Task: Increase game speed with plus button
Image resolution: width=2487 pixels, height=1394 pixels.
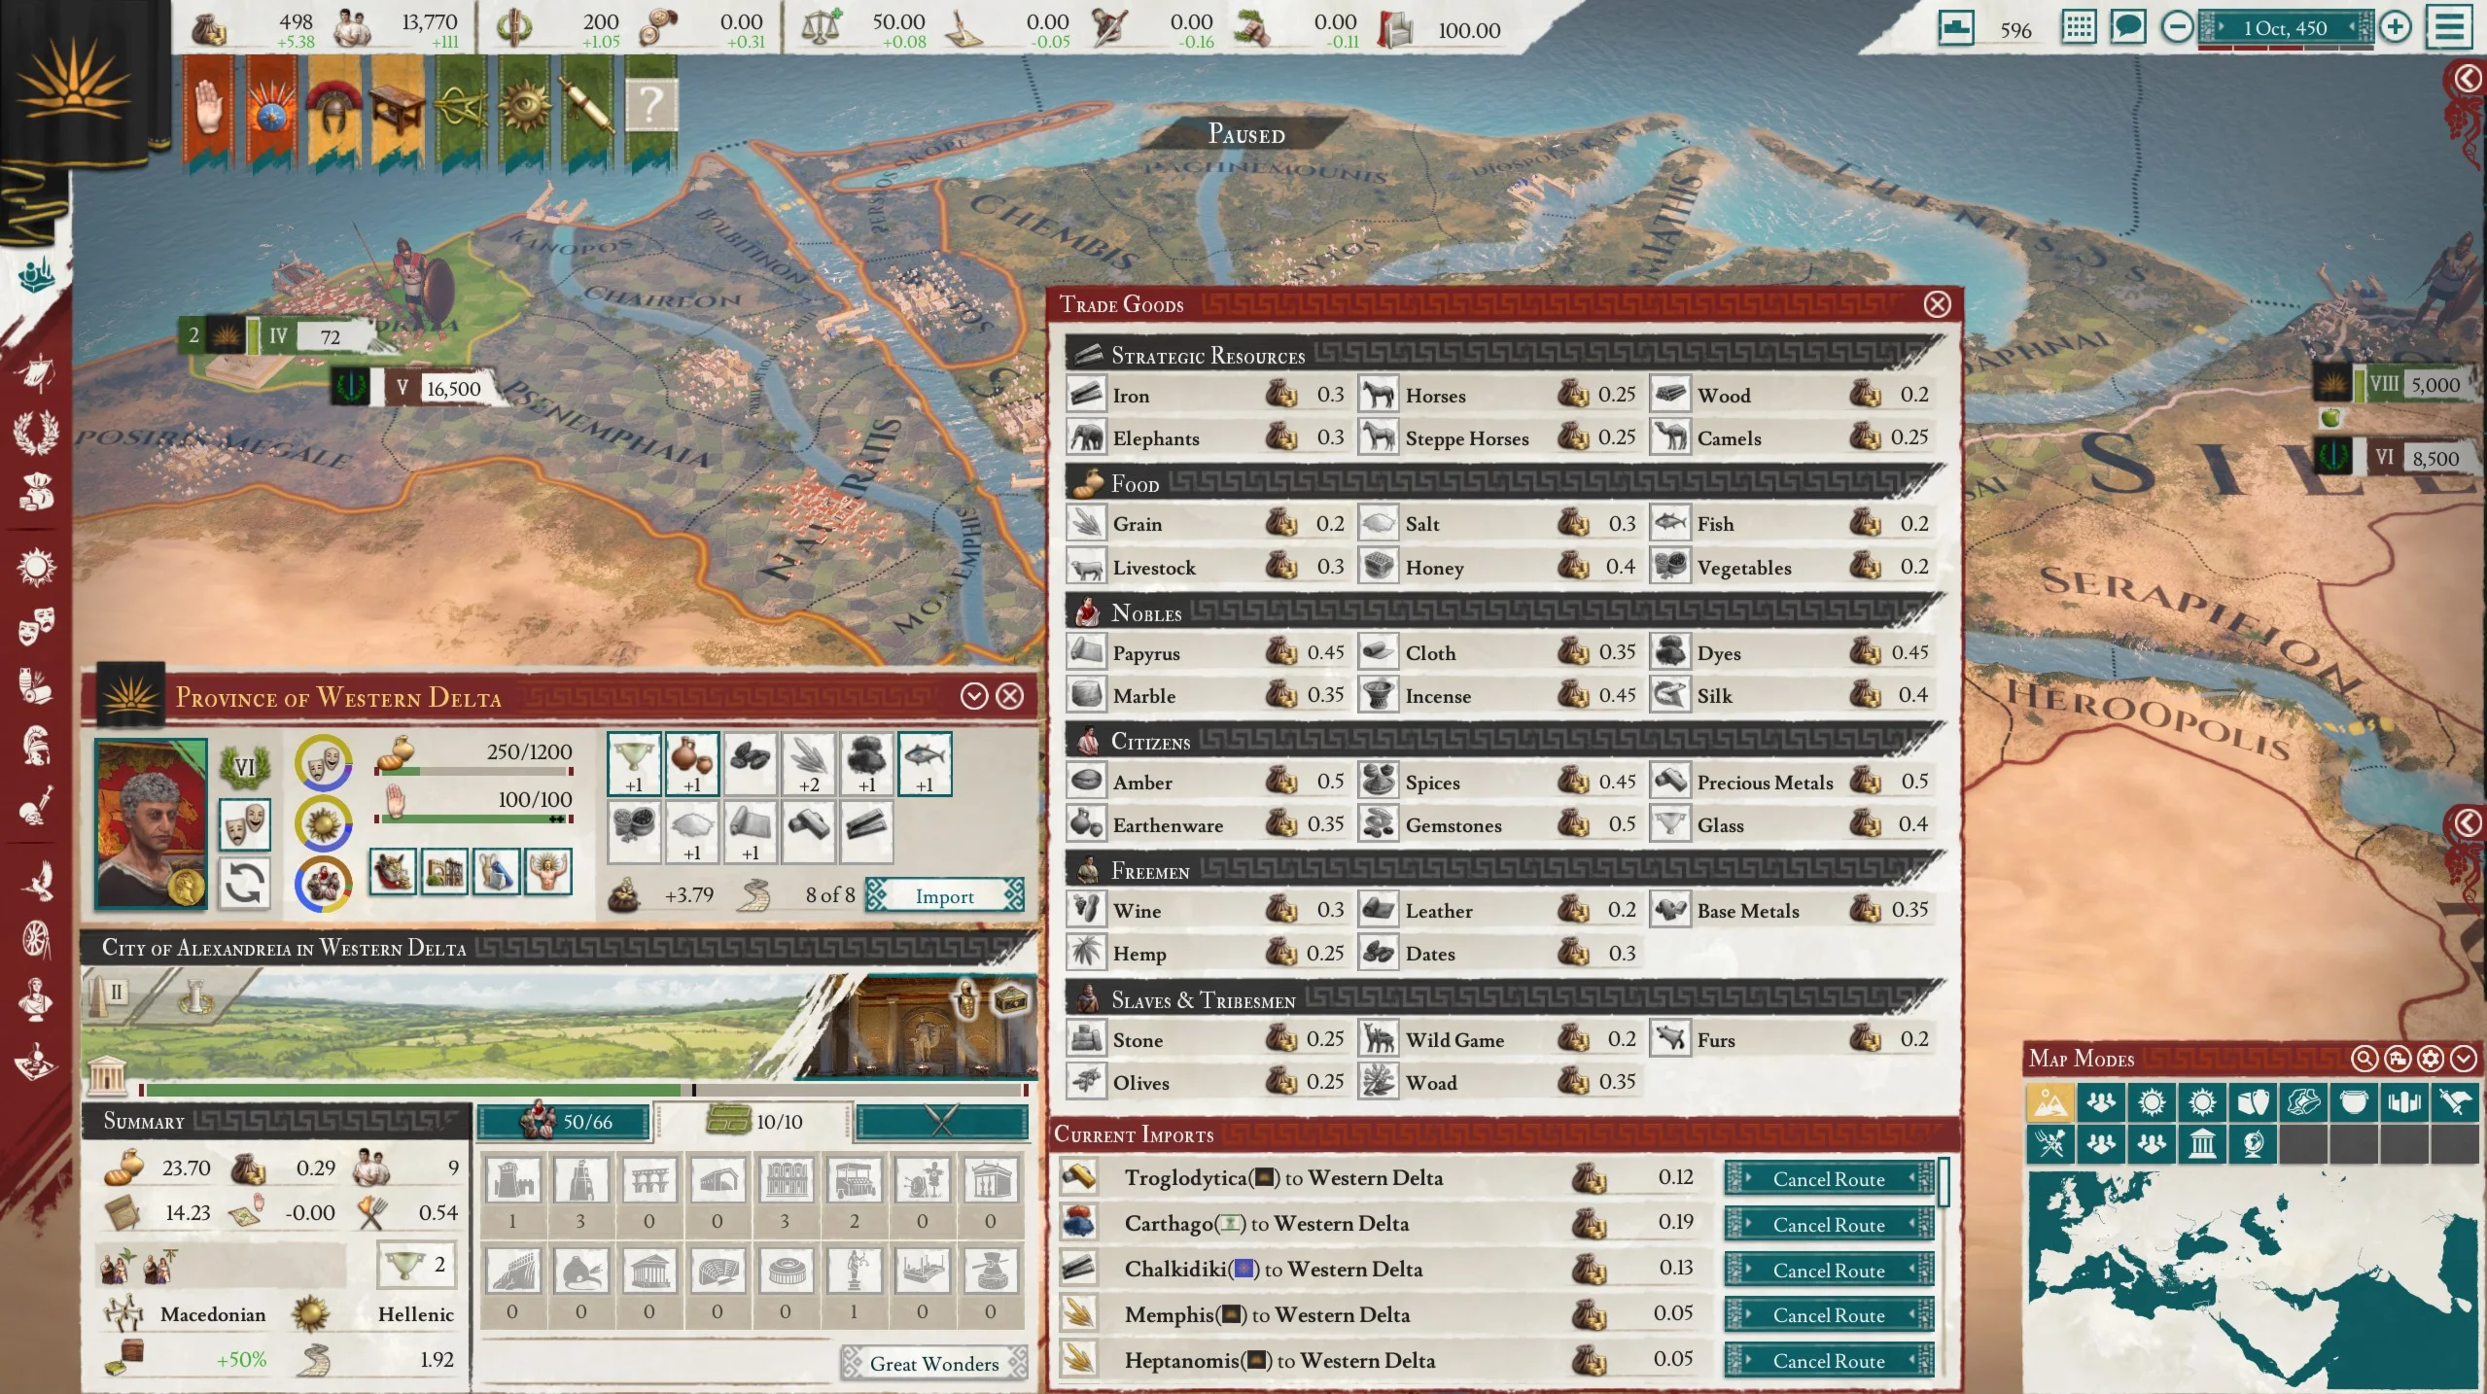Action: click(2396, 27)
